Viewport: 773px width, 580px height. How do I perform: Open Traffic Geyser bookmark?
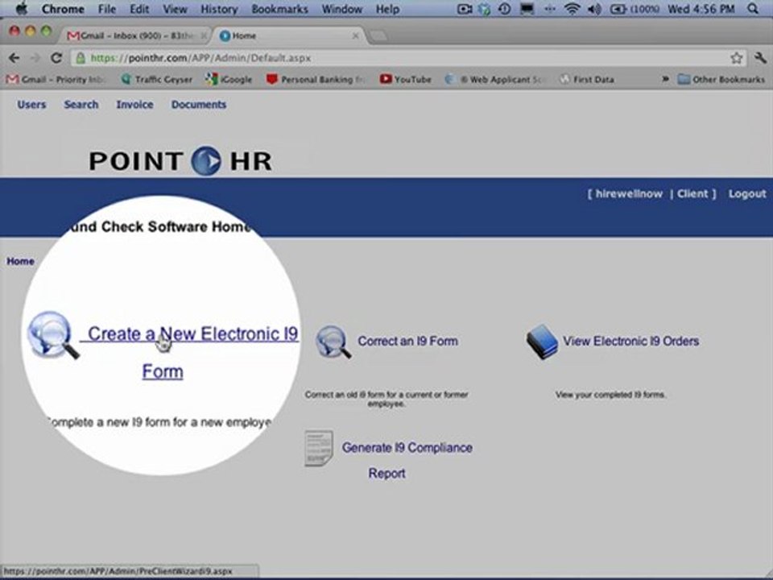[x=157, y=80]
